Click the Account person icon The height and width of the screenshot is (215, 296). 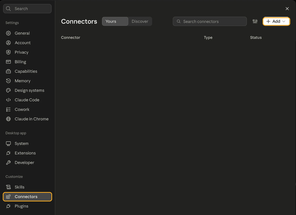pyautogui.click(x=8, y=43)
